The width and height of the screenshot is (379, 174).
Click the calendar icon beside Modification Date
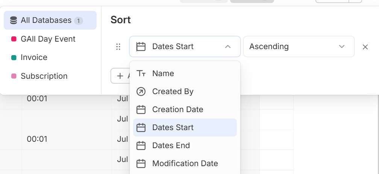(141, 163)
